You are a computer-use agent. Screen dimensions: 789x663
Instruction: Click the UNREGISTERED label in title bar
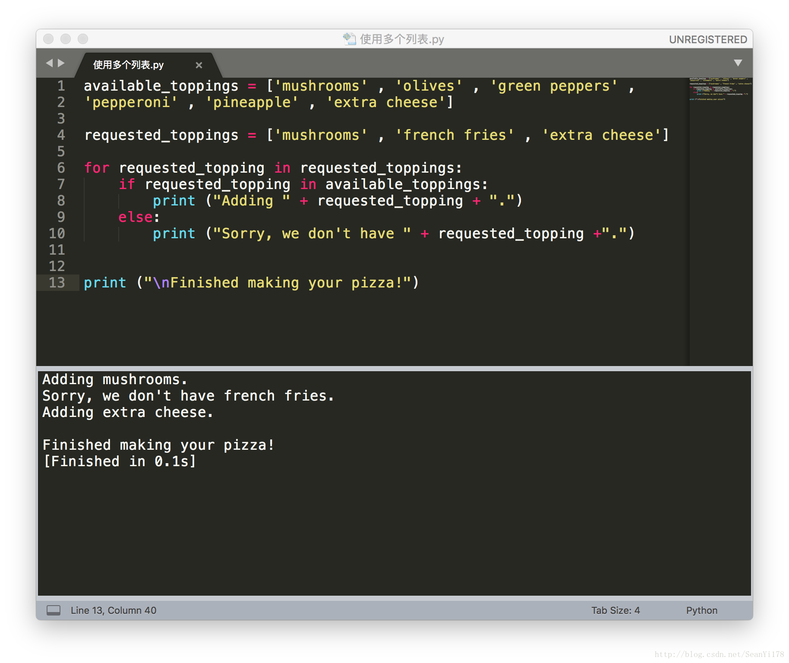tap(708, 39)
